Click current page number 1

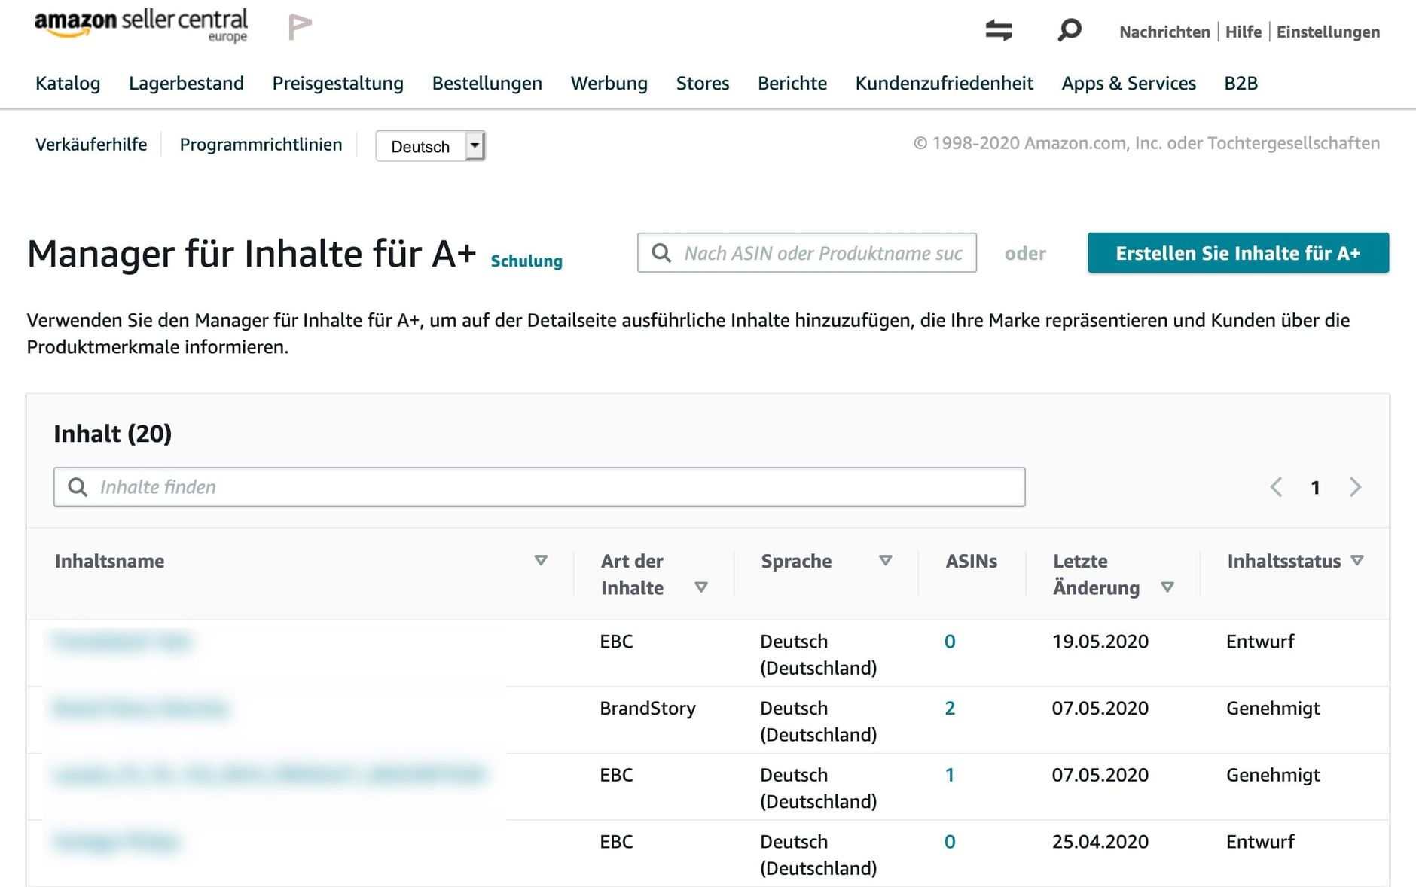[x=1315, y=488]
